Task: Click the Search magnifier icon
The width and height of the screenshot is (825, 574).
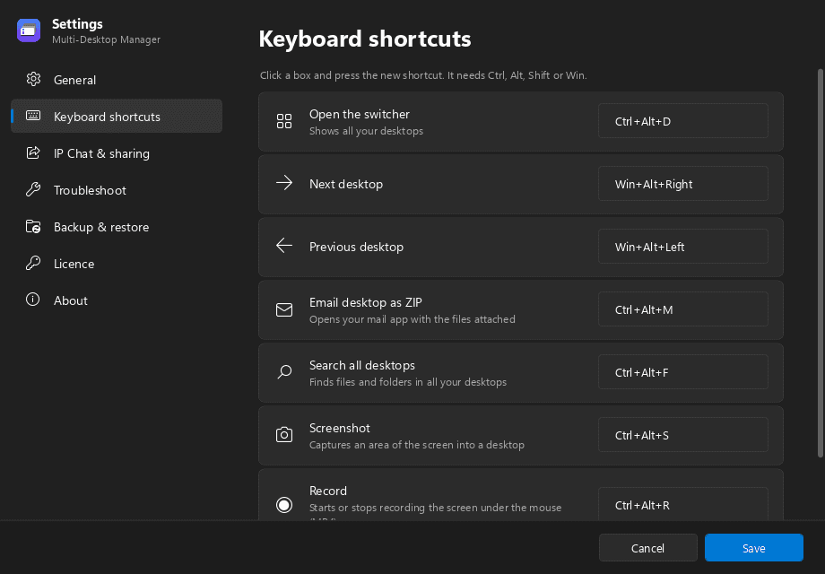Action: point(284,372)
